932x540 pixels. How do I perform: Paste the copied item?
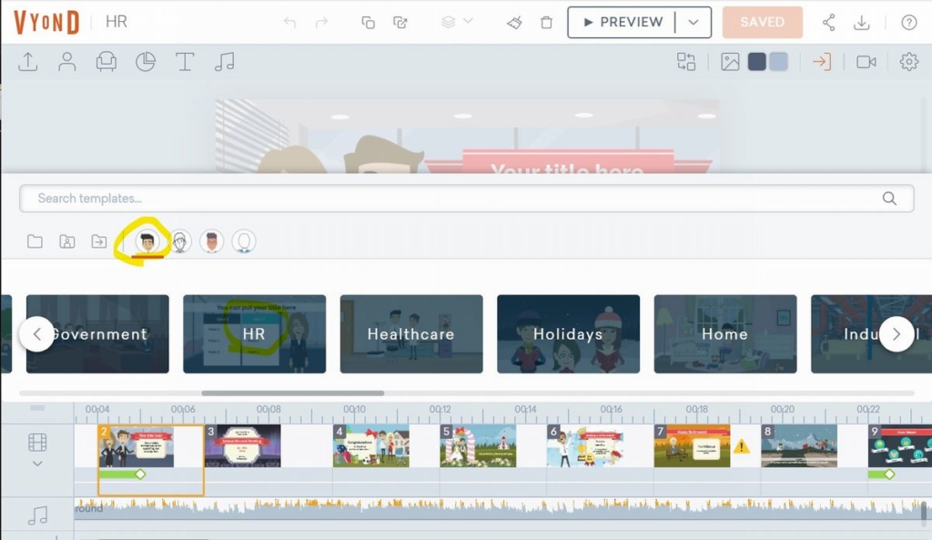pos(400,23)
